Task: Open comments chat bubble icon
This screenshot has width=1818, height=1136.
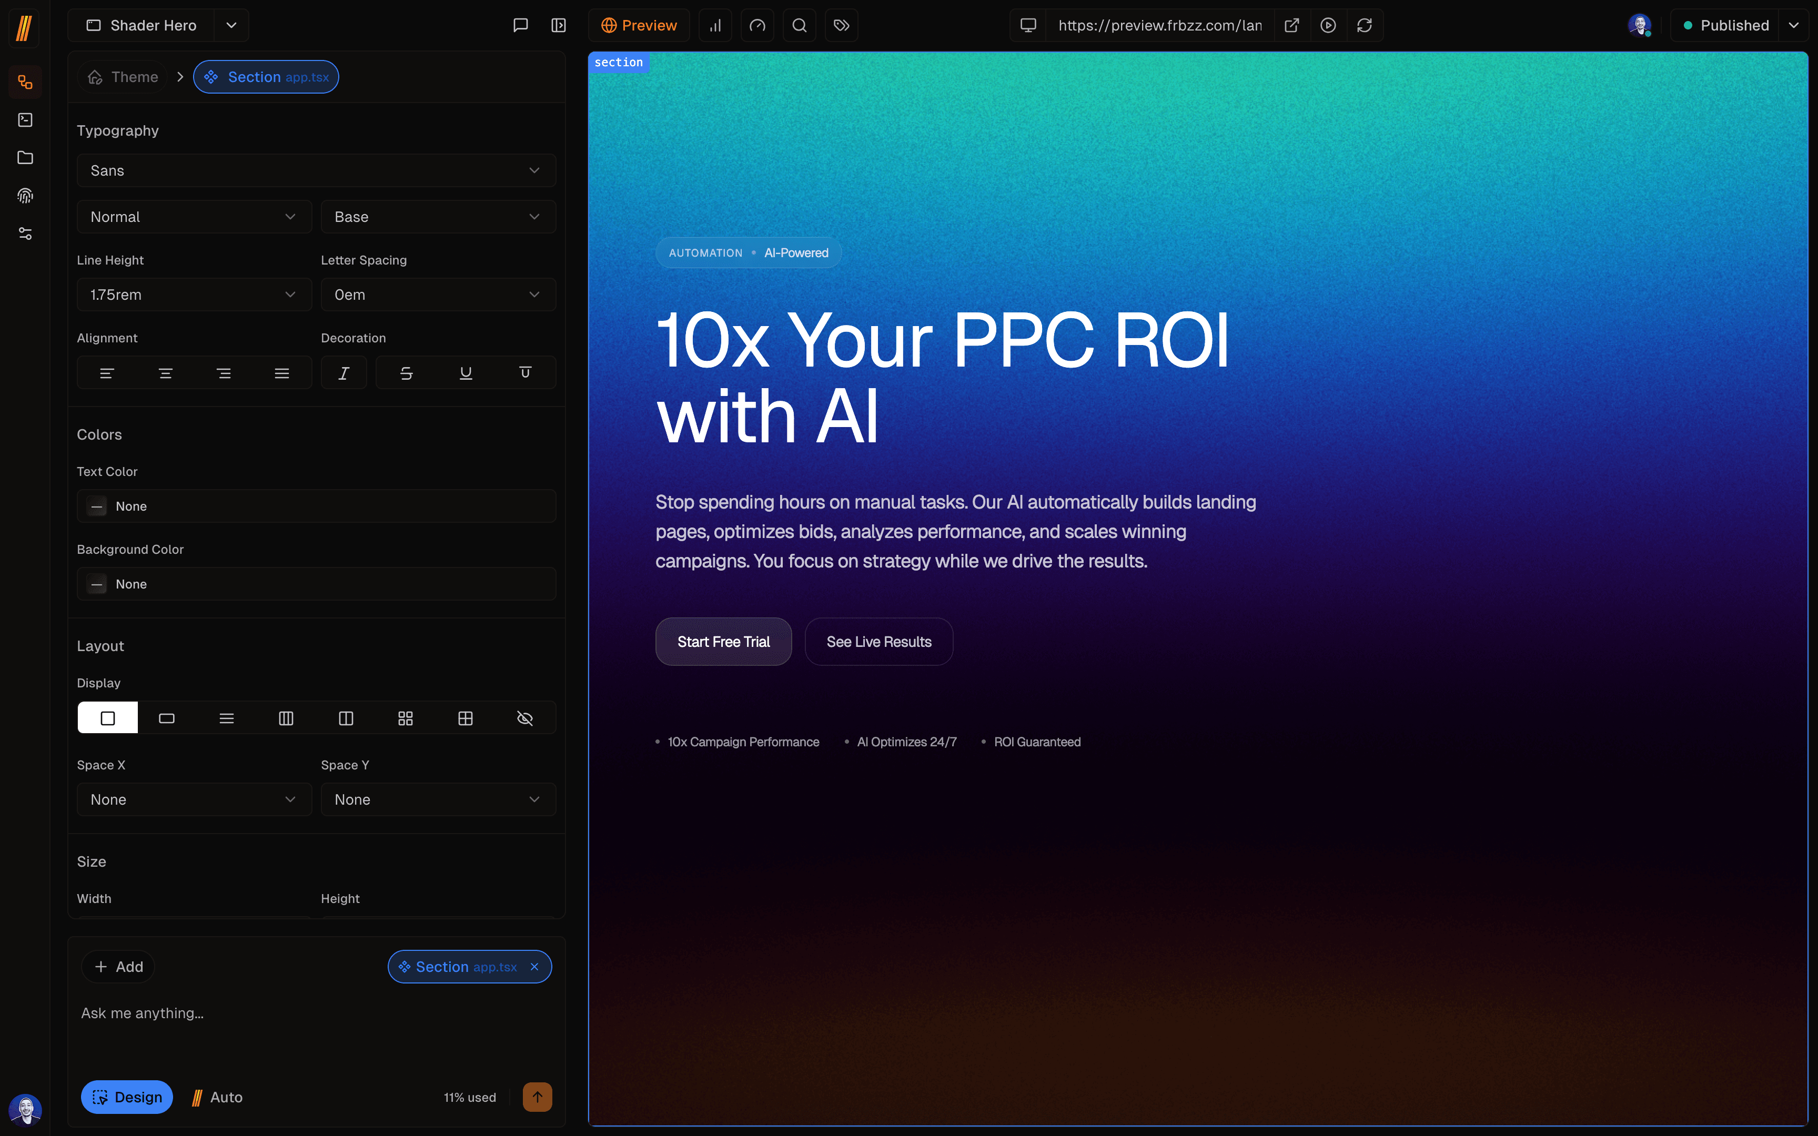Action: coord(520,26)
